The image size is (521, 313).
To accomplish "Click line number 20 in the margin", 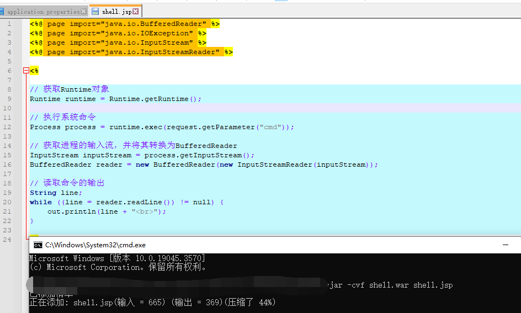I will [7, 203].
